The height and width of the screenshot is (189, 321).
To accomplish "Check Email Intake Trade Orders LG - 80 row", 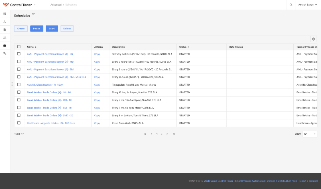I will pyautogui.click(x=19, y=92).
